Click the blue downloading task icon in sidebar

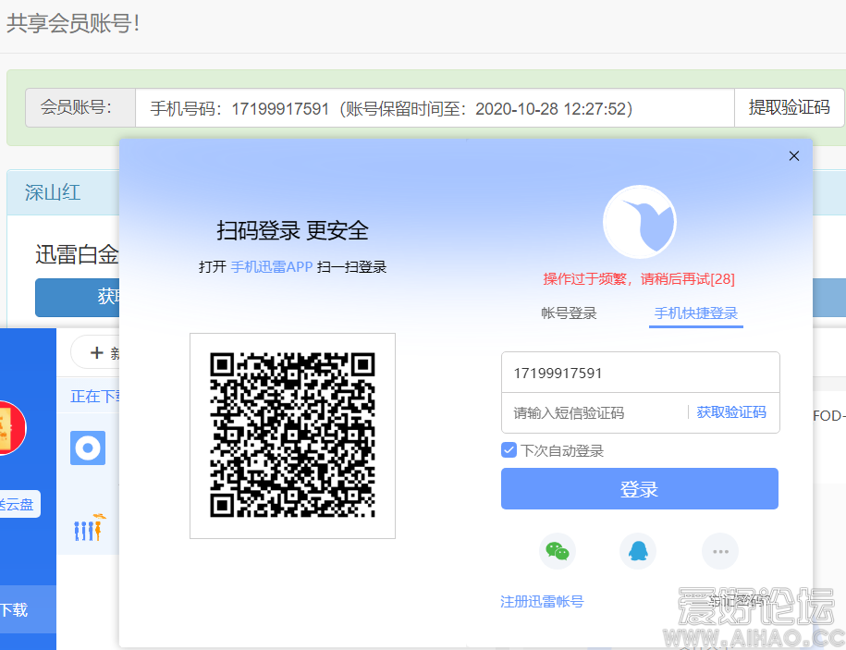coord(87,447)
